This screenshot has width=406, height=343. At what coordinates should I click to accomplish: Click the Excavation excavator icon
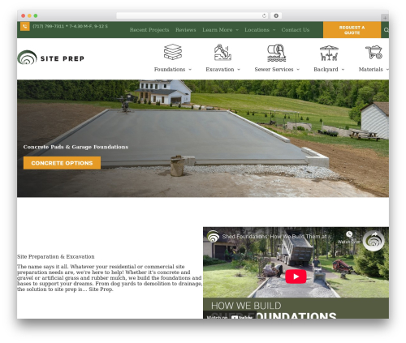tap(222, 52)
